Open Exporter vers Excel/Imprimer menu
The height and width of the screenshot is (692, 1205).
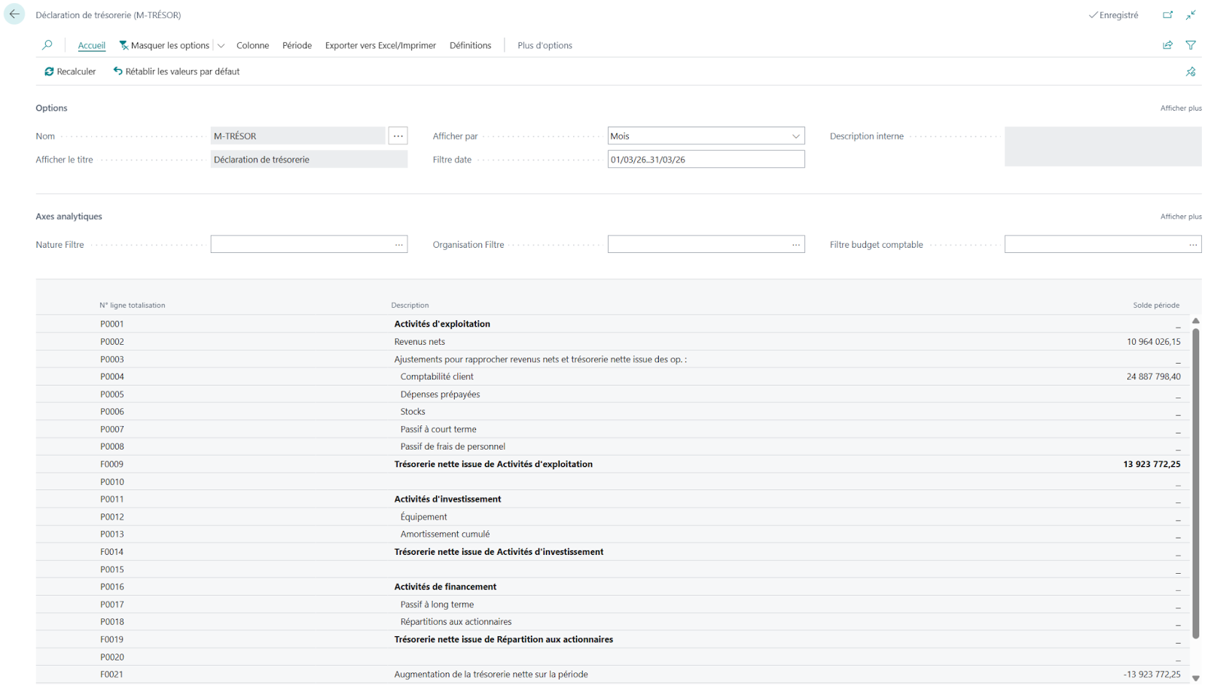[380, 45]
